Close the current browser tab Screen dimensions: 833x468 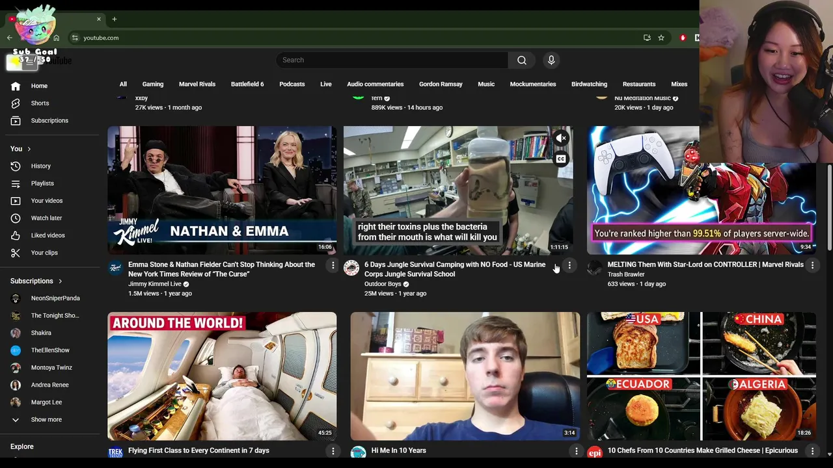click(x=98, y=19)
